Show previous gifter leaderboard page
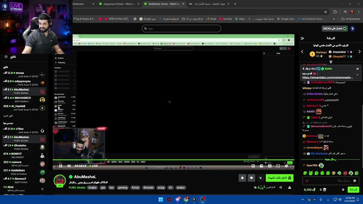The height and width of the screenshot is (204, 363). 302,52
